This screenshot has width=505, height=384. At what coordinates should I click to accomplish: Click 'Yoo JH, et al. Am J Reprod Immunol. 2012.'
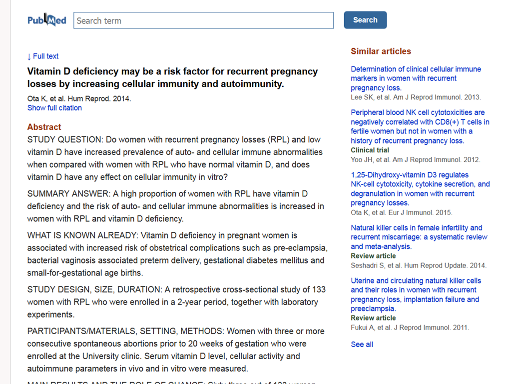(x=416, y=160)
